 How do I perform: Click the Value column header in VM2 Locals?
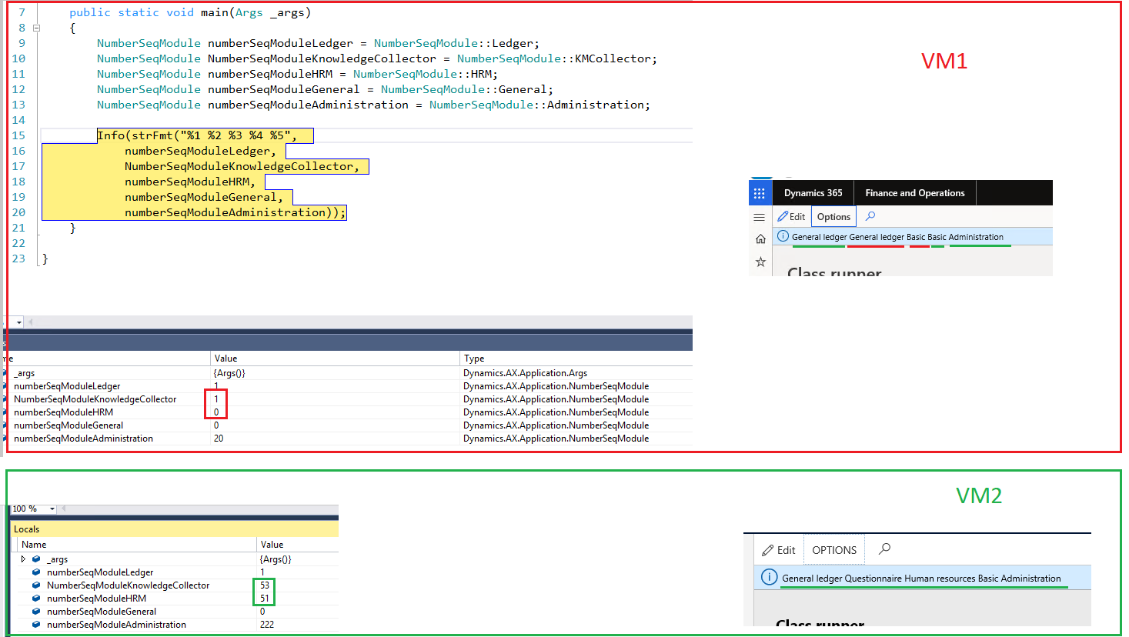pos(297,545)
